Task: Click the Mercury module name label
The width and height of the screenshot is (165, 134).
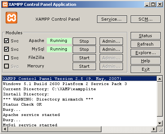Action: click(36, 66)
